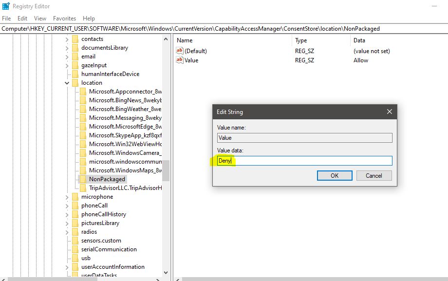Collapse the location tree node

[x=67, y=82]
